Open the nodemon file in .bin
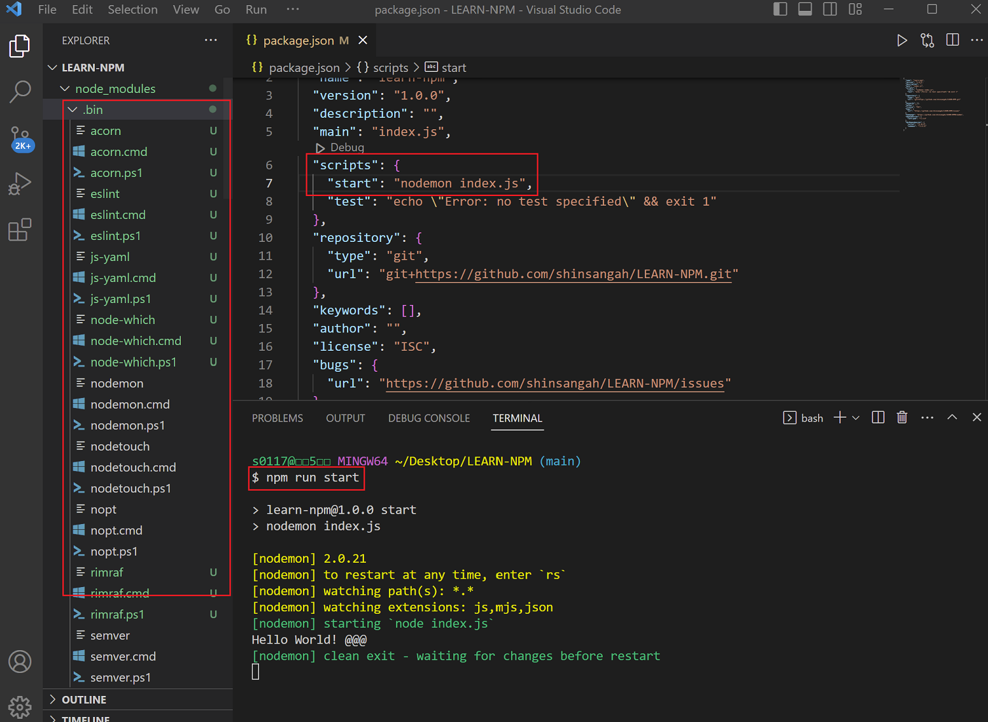988x722 pixels. [x=137, y=383]
